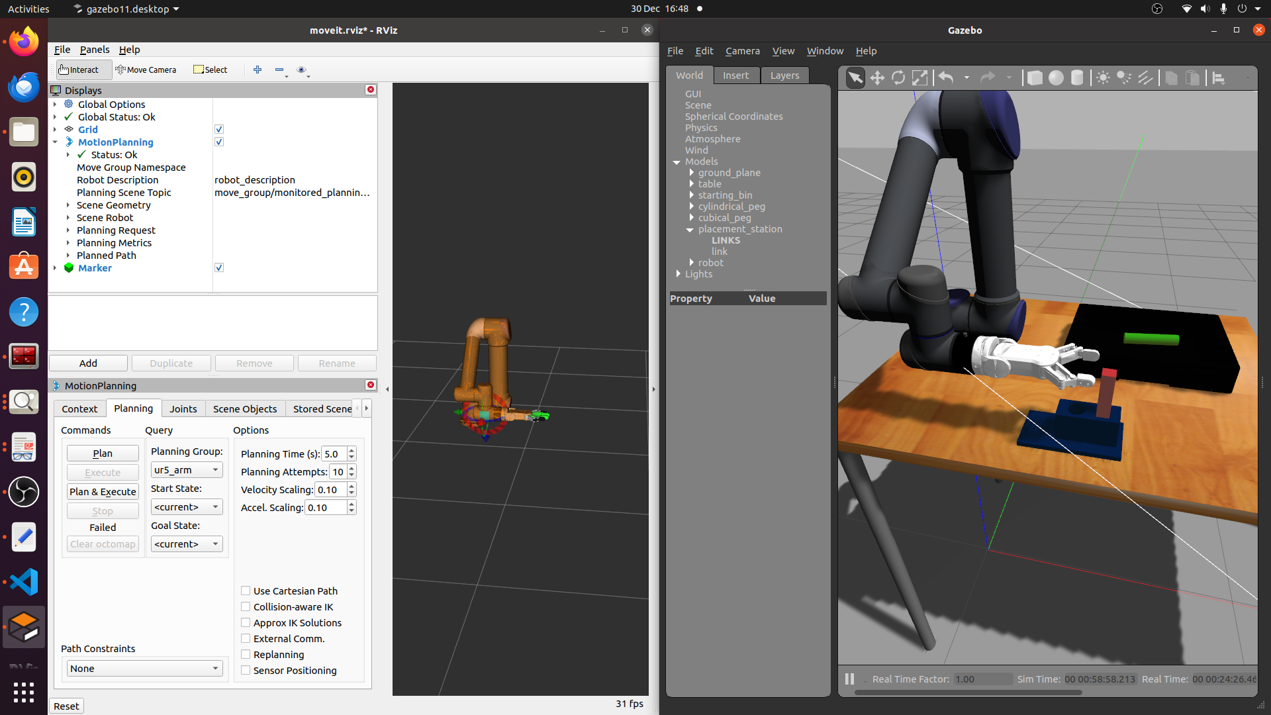This screenshot has width=1271, height=715.
Task: Insert a sphere shape in Gazebo
Action: (1056, 78)
